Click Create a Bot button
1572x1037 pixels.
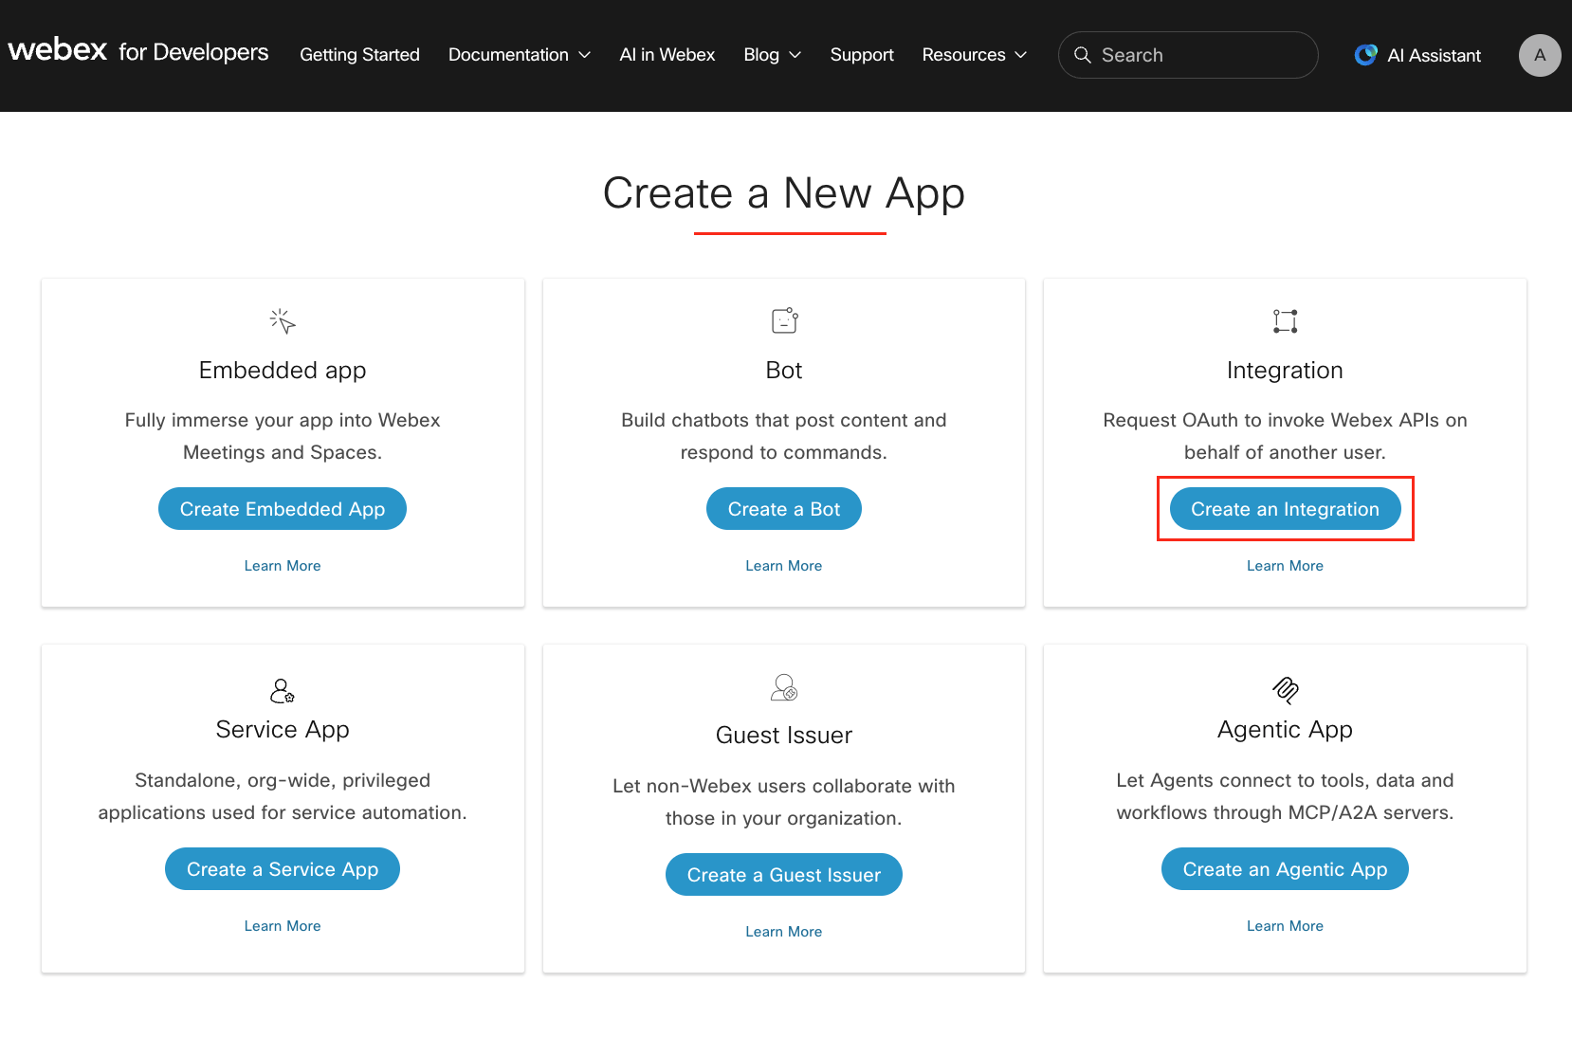tap(784, 509)
